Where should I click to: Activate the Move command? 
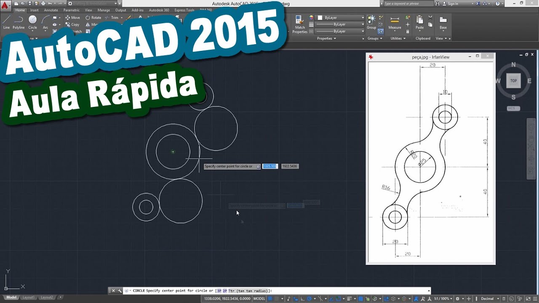[72, 18]
